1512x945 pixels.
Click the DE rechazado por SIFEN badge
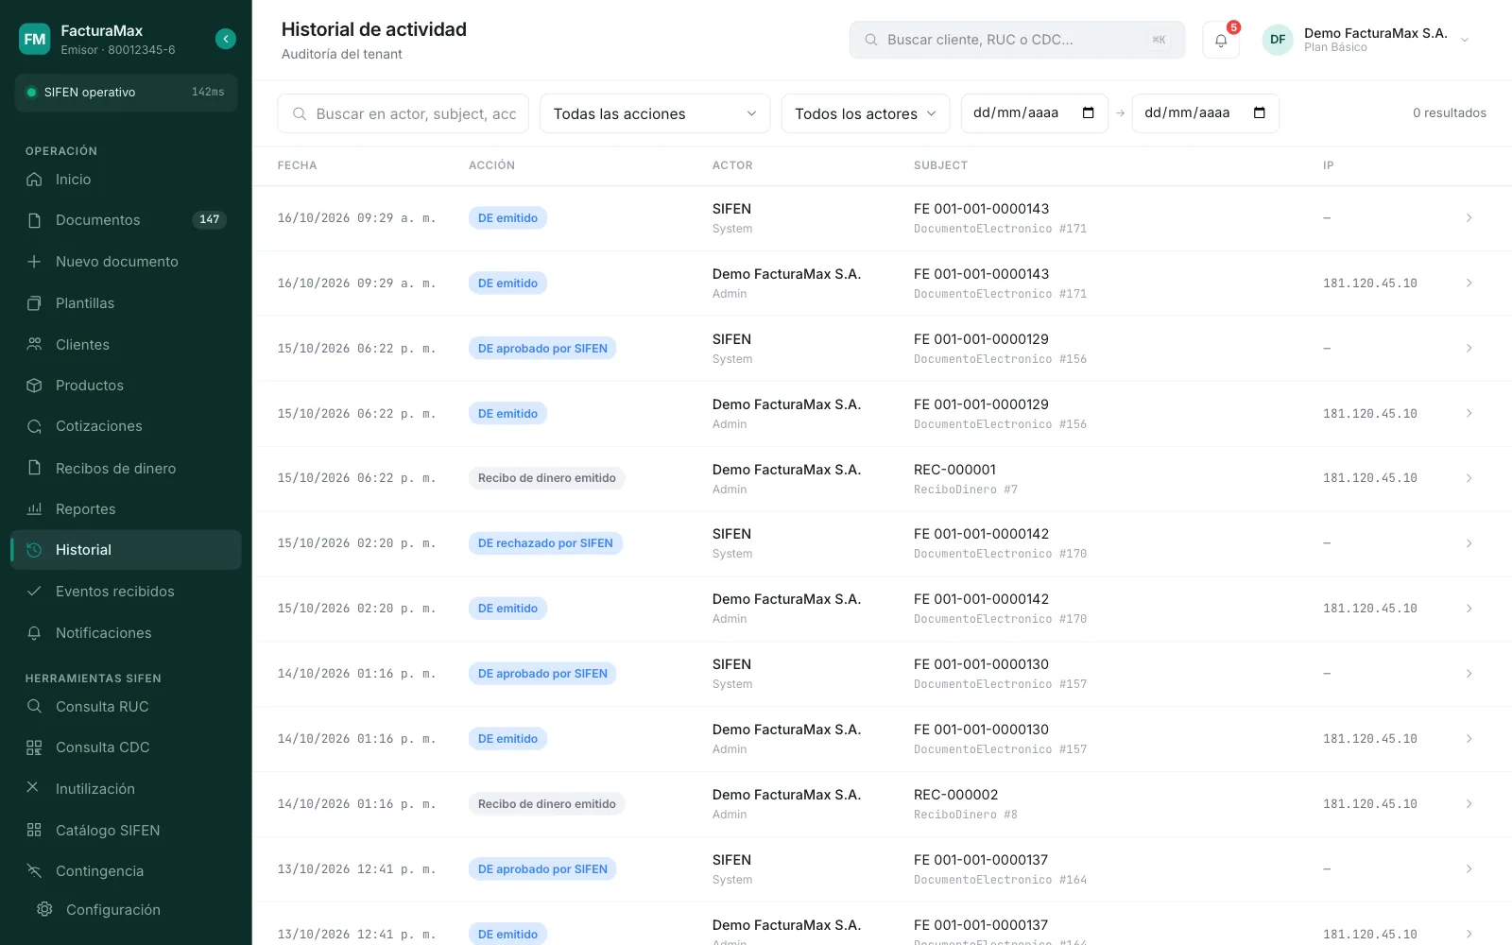pyautogui.click(x=545, y=543)
